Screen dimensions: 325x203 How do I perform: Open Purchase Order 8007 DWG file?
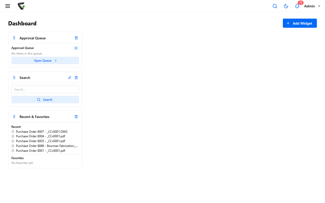tap(42, 131)
